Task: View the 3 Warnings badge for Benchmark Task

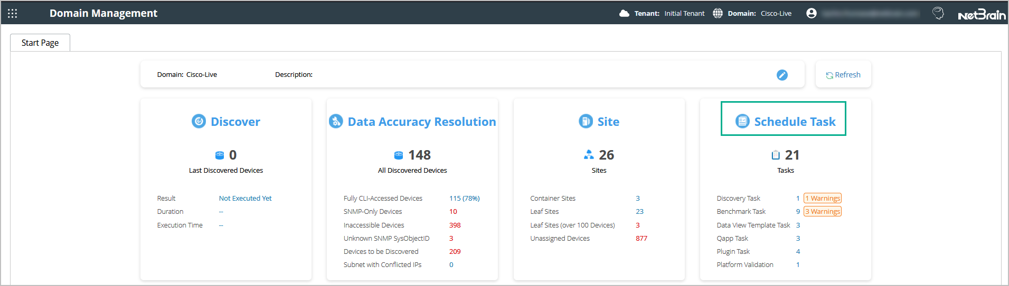Action: point(822,212)
